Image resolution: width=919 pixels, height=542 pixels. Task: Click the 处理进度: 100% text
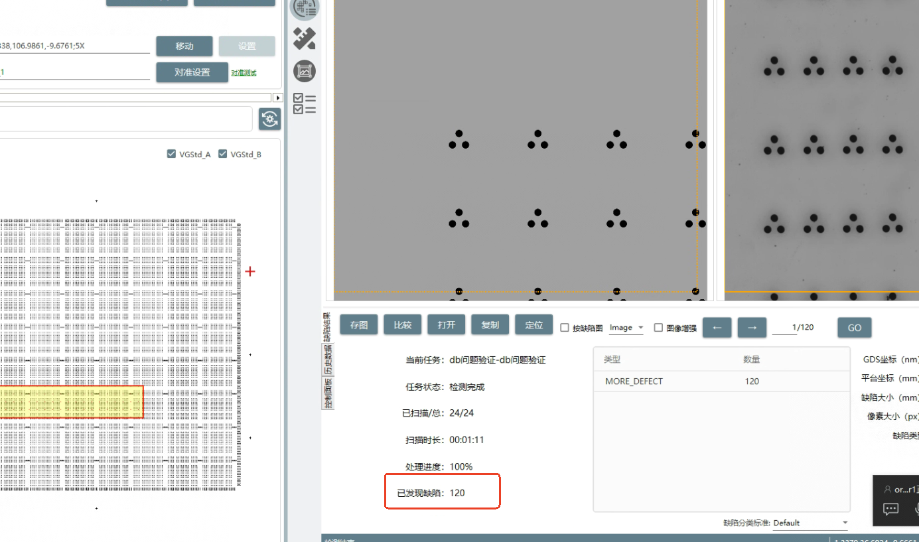click(x=439, y=466)
